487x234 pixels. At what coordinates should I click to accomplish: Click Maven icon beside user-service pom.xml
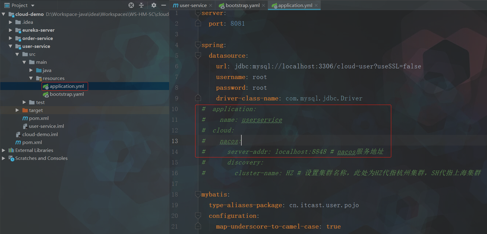click(25, 118)
